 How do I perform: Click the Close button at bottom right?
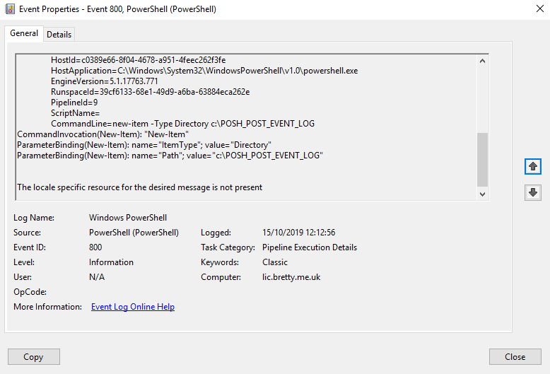(x=515, y=356)
